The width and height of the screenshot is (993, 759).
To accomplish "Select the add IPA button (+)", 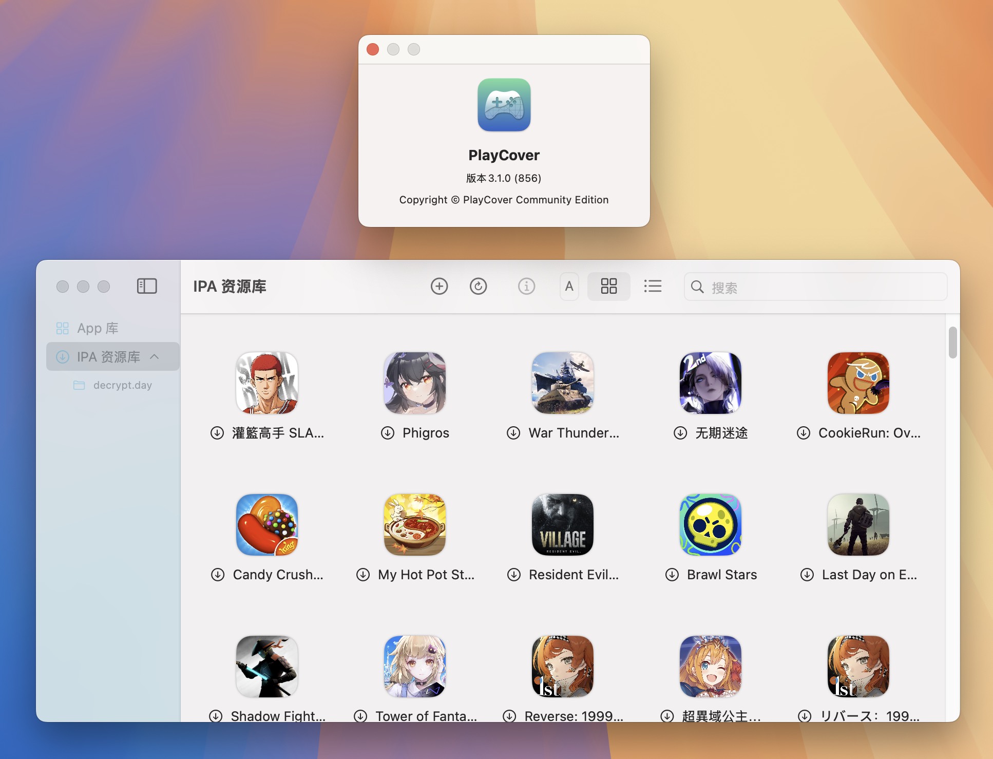I will pos(438,286).
